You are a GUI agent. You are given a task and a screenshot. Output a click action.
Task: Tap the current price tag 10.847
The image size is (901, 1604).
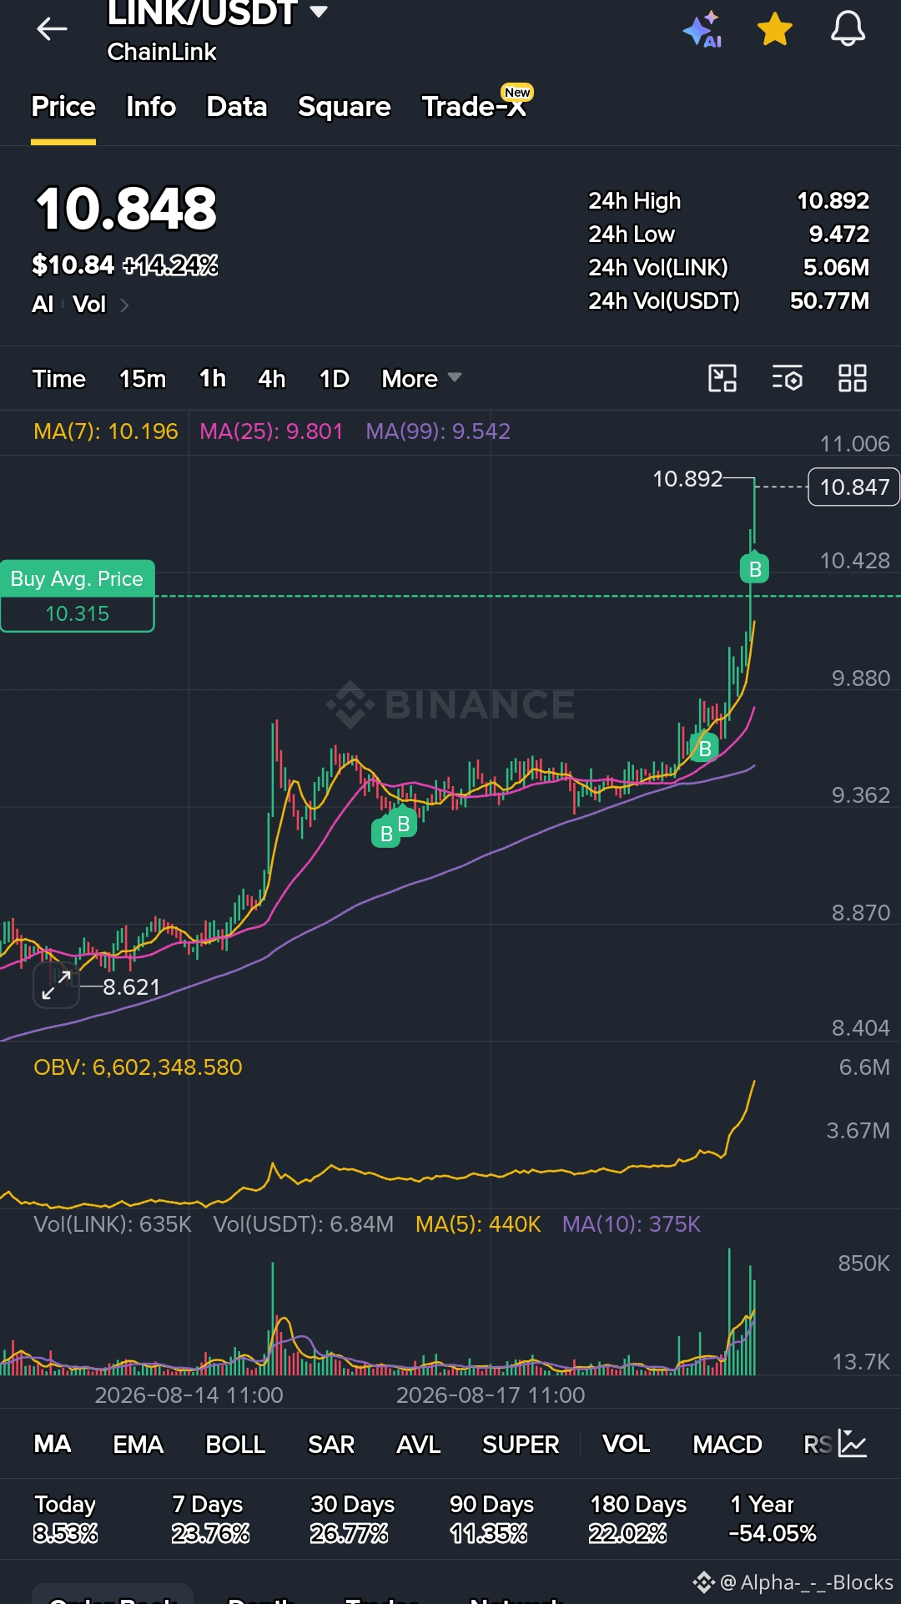854,487
